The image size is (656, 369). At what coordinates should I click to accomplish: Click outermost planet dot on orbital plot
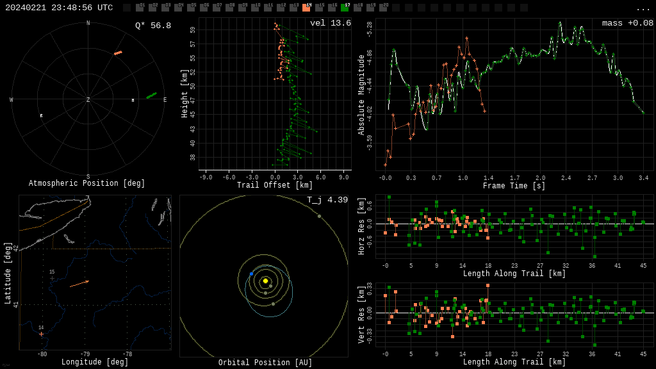click(x=319, y=216)
